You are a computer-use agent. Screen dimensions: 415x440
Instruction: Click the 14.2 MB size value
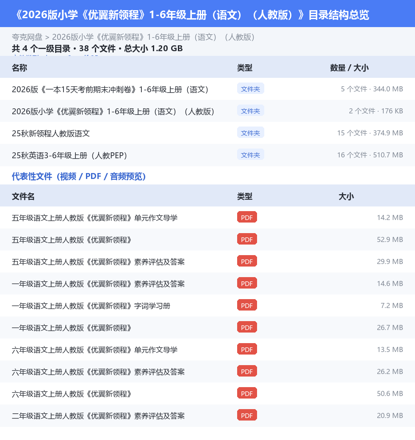[390, 217]
